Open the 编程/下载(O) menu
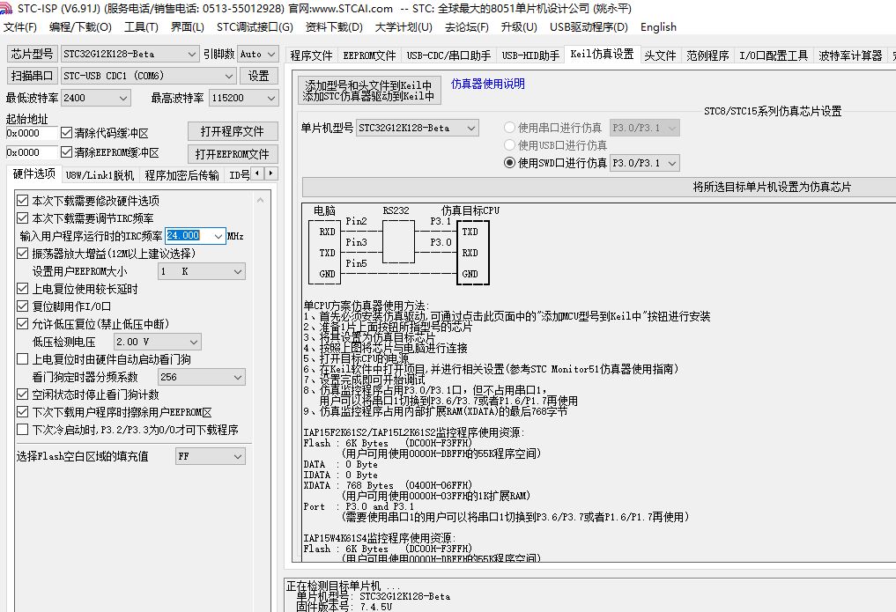 (80, 27)
